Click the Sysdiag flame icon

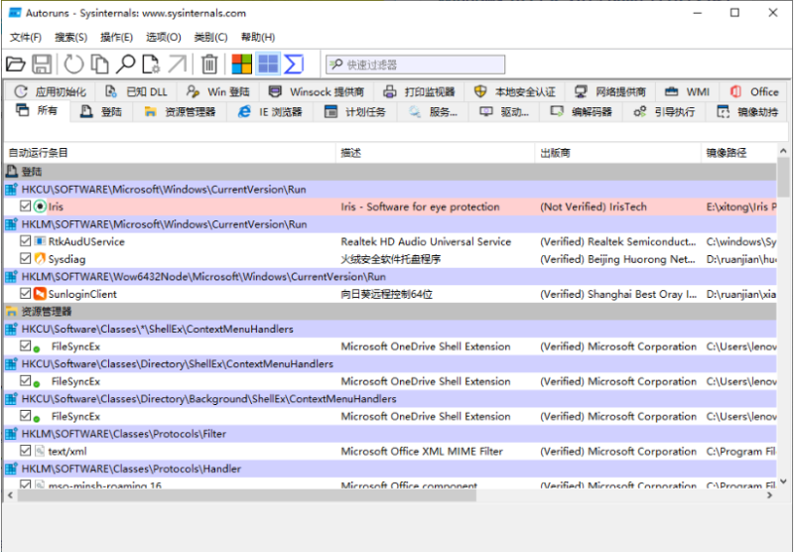[40, 259]
